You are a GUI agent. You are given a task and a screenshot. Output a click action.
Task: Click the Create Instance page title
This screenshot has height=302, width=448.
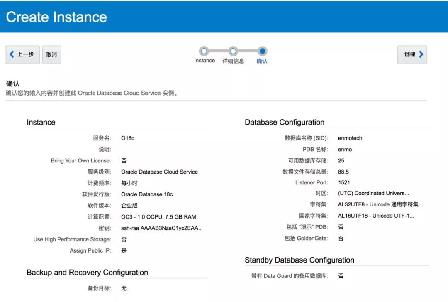tap(56, 17)
